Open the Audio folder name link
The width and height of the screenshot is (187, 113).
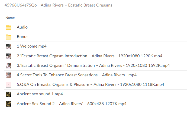(22, 27)
